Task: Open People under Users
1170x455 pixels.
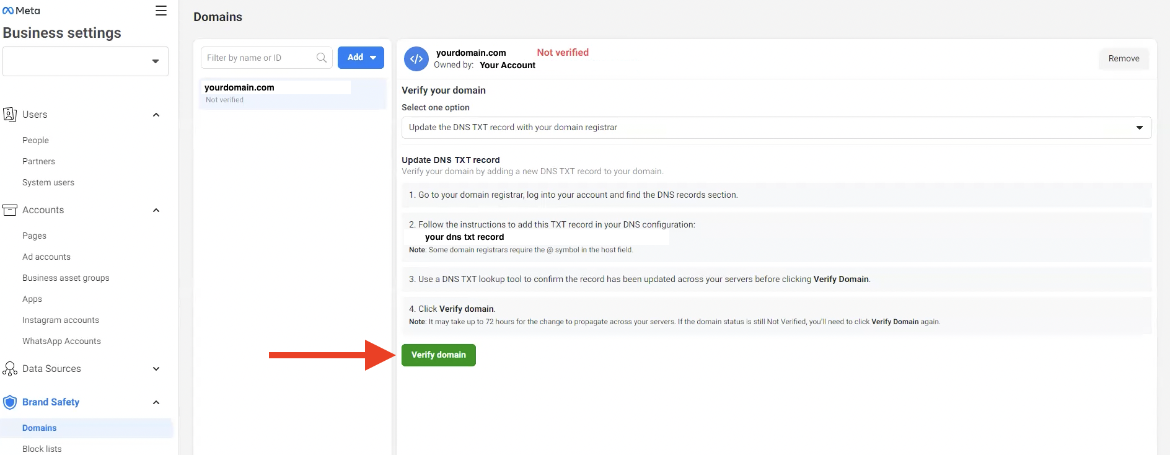Action: click(35, 140)
